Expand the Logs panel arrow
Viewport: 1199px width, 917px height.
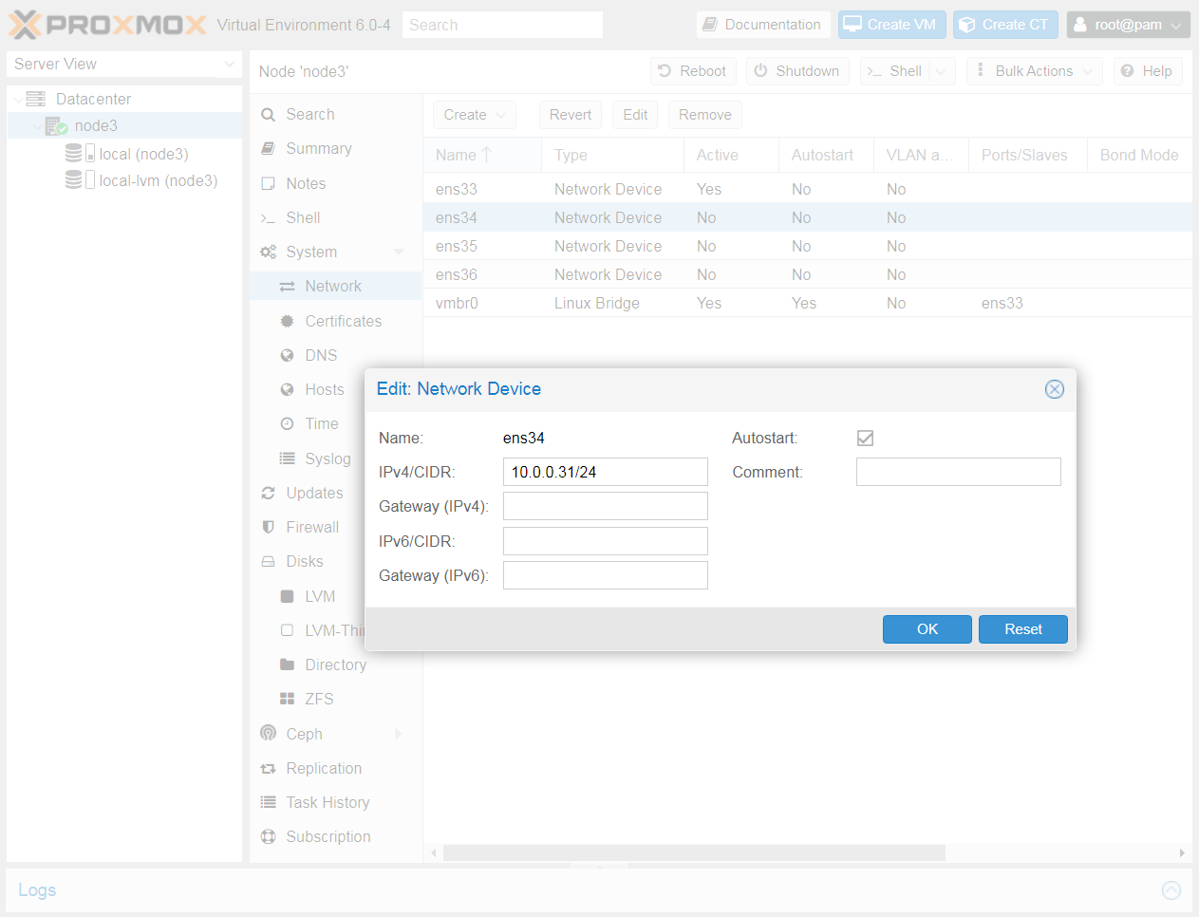pos(1171,890)
